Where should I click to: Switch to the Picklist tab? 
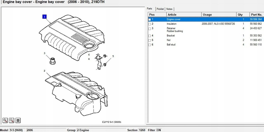tap(160, 9)
